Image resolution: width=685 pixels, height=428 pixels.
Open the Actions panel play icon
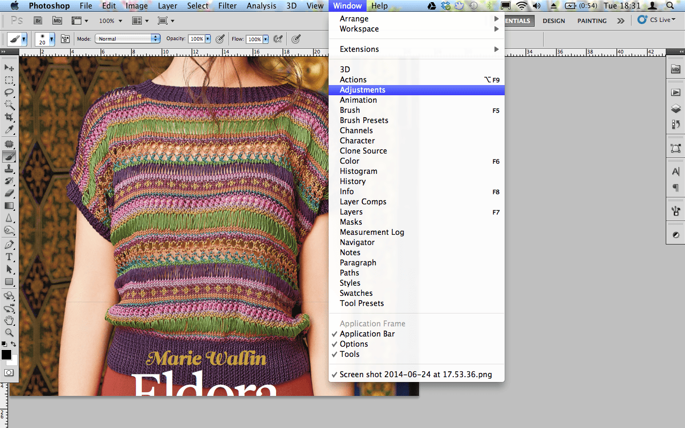[x=675, y=93]
